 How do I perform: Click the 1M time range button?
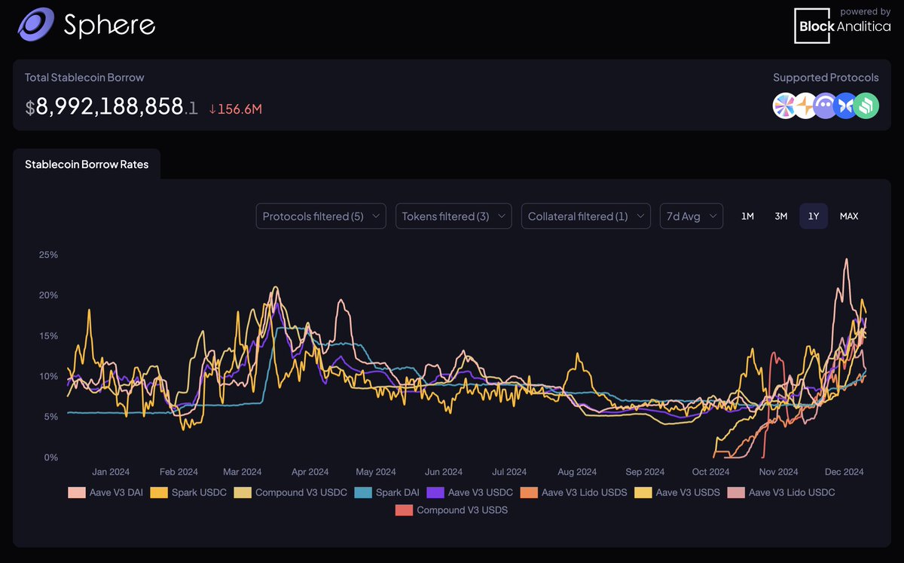coord(747,216)
